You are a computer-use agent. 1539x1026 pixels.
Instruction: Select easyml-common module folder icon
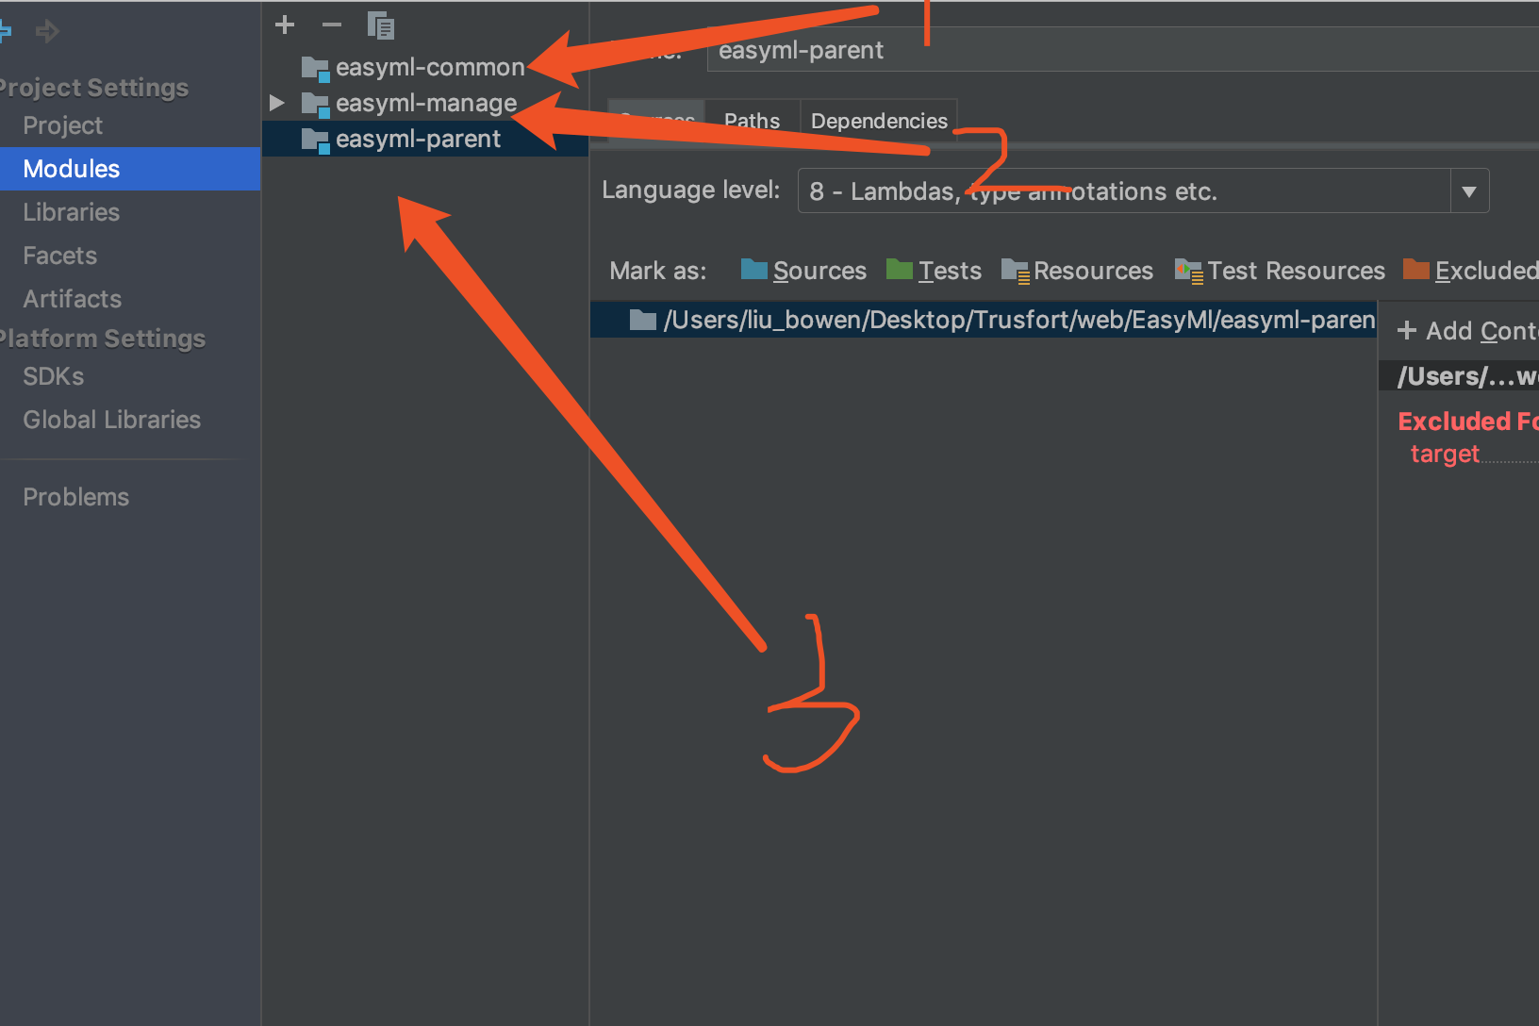click(315, 68)
